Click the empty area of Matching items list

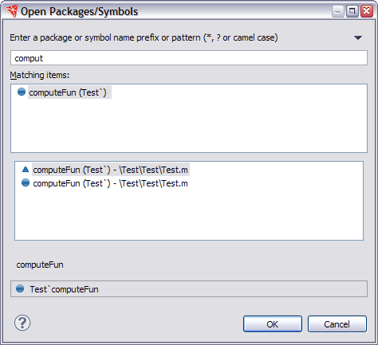189,125
